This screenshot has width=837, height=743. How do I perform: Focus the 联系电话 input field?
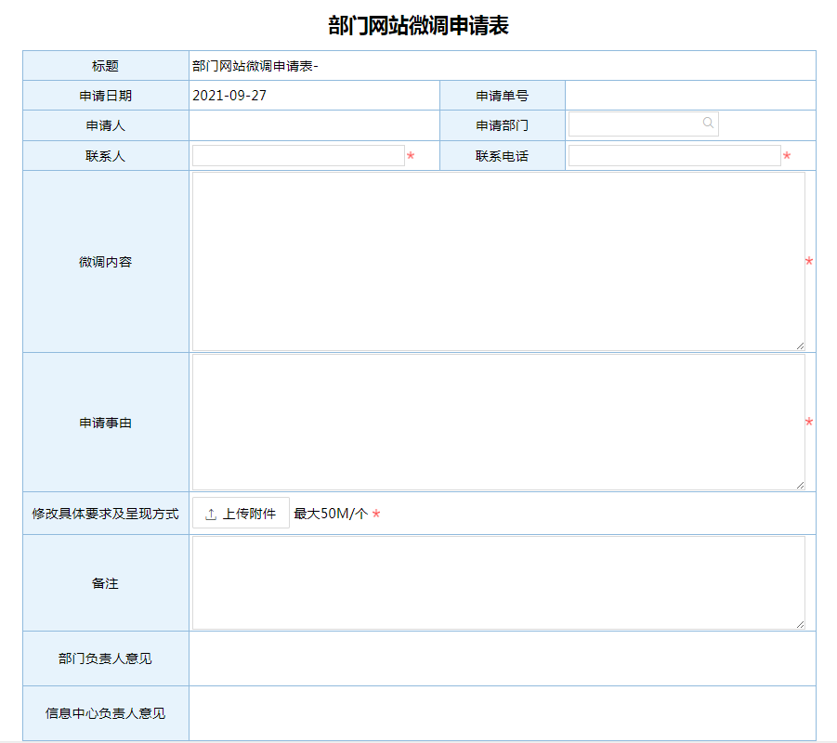674,156
